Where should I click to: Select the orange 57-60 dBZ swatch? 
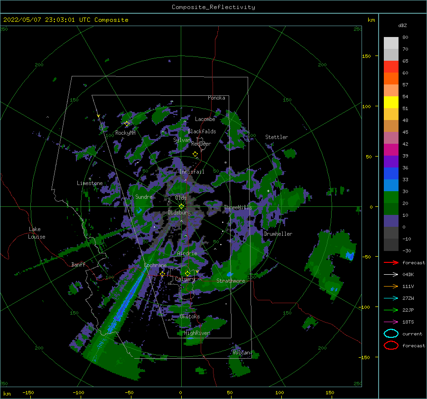pyautogui.click(x=391, y=78)
